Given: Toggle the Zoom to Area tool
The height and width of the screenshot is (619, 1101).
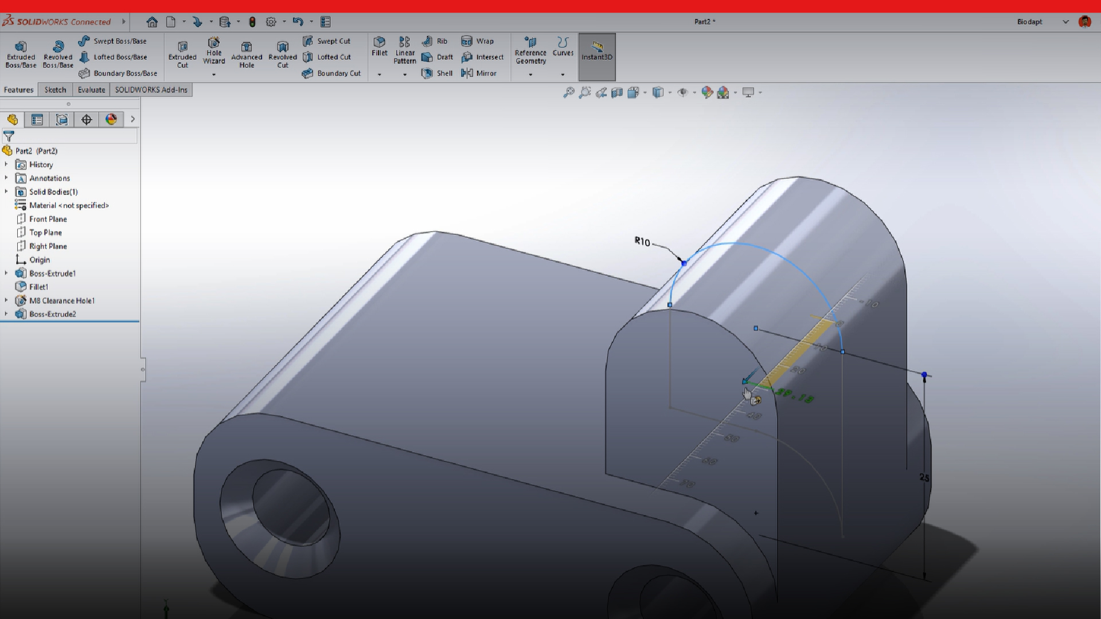Looking at the screenshot, I should pos(585,92).
